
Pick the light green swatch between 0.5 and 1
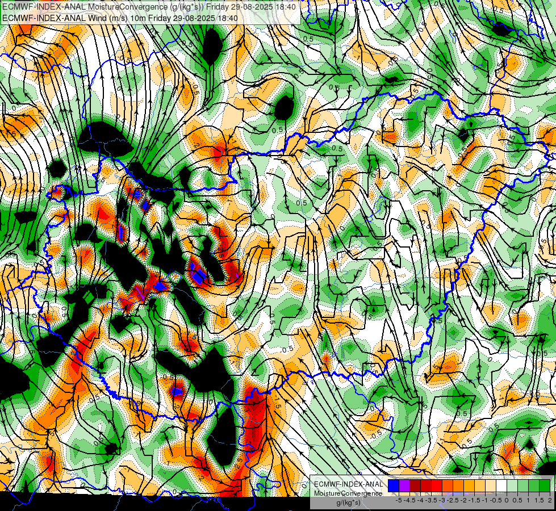[523, 486]
